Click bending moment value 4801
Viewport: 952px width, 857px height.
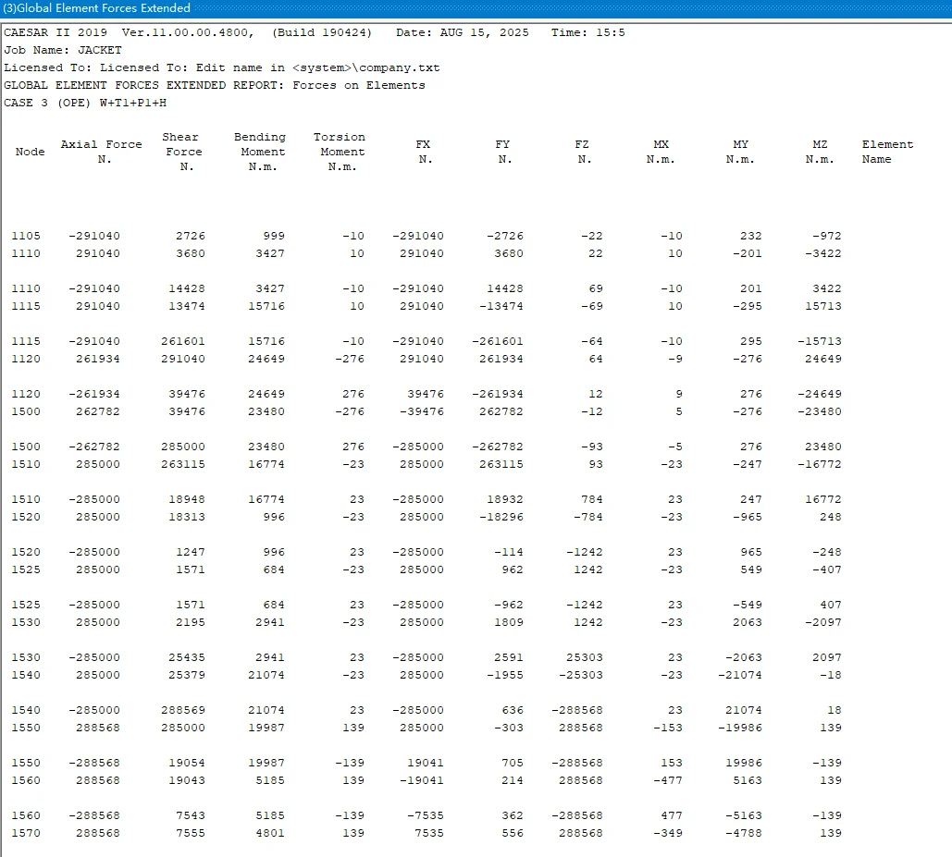tap(270, 833)
